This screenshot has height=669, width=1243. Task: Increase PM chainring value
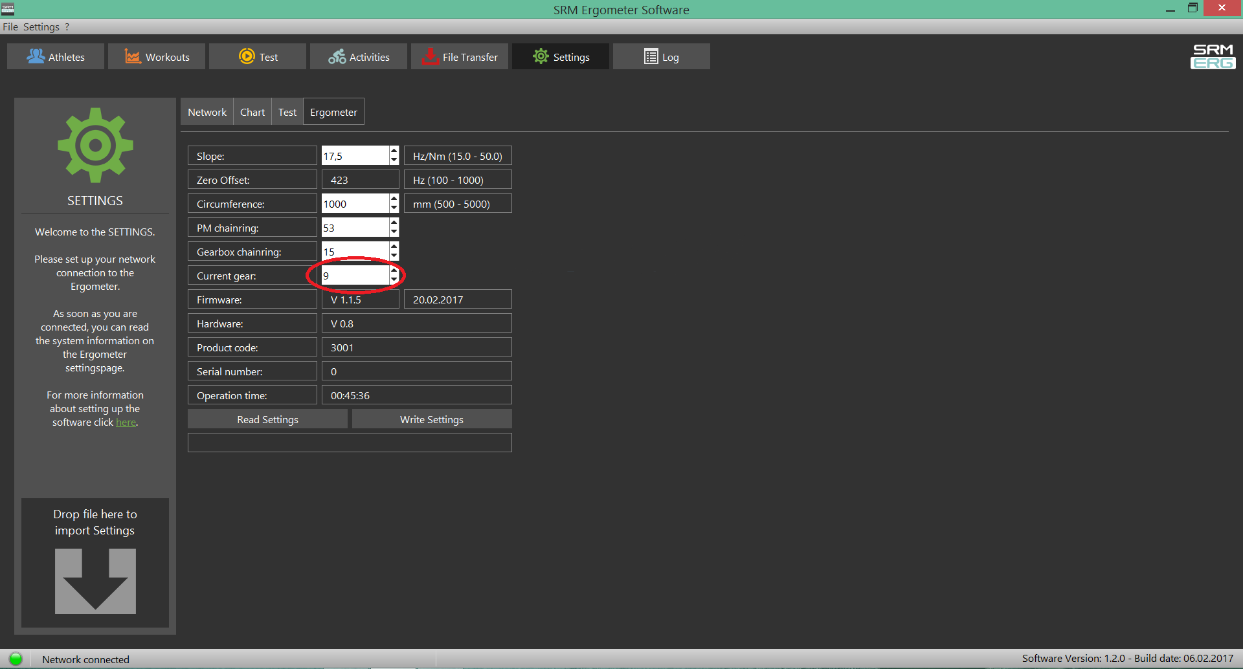[394, 223]
